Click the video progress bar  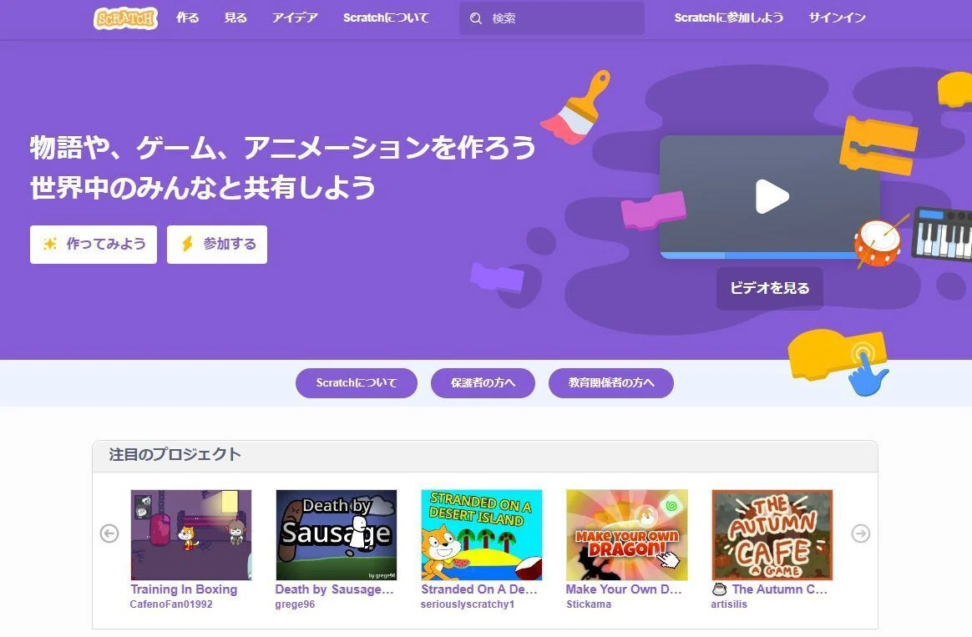[759, 255]
